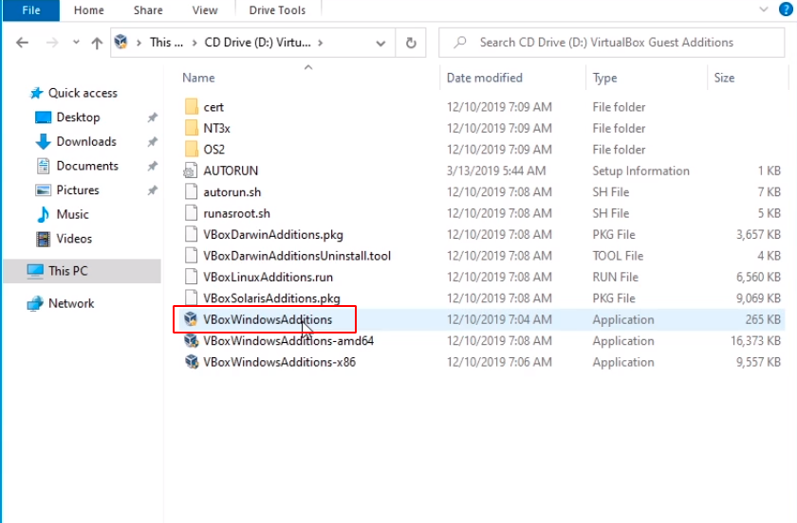Image resolution: width=797 pixels, height=523 pixels.
Task: Click the file name 'VBoxWindowsAdditions-x86'
Action: click(279, 362)
